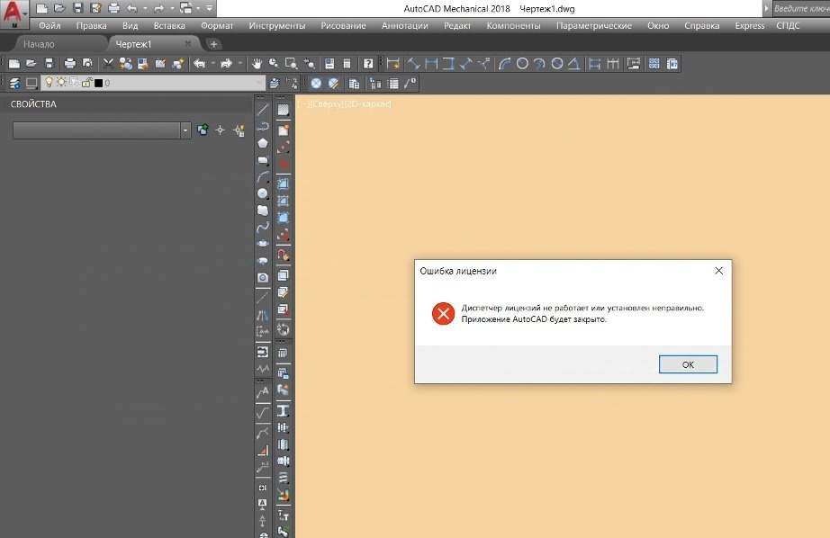Open the Файл menu

tap(50, 25)
